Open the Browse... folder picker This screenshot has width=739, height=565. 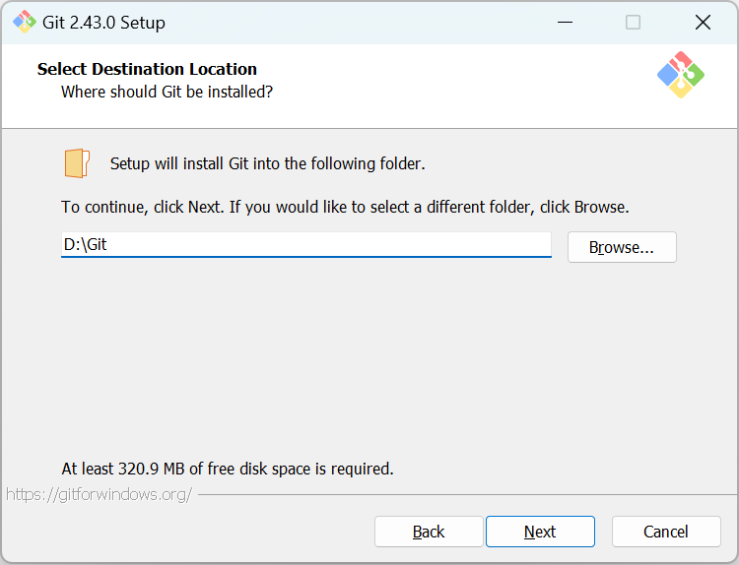(x=622, y=247)
